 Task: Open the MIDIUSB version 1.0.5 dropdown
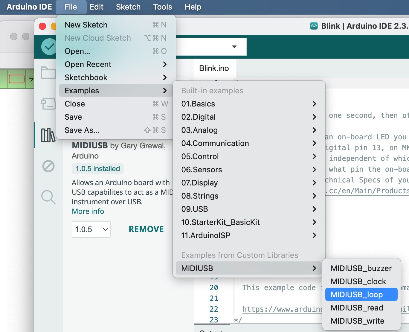click(x=91, y=229)
